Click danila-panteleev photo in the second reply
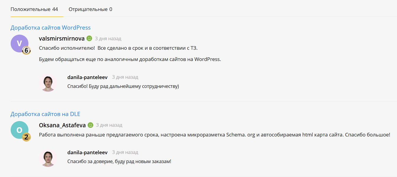 pos(48,158)
